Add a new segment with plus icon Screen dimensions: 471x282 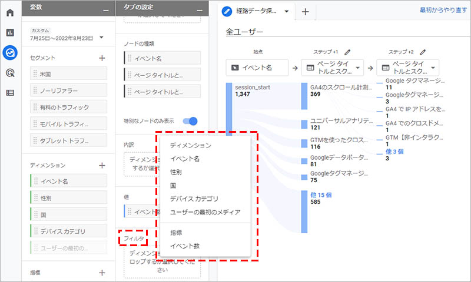(x=102, y=58)
